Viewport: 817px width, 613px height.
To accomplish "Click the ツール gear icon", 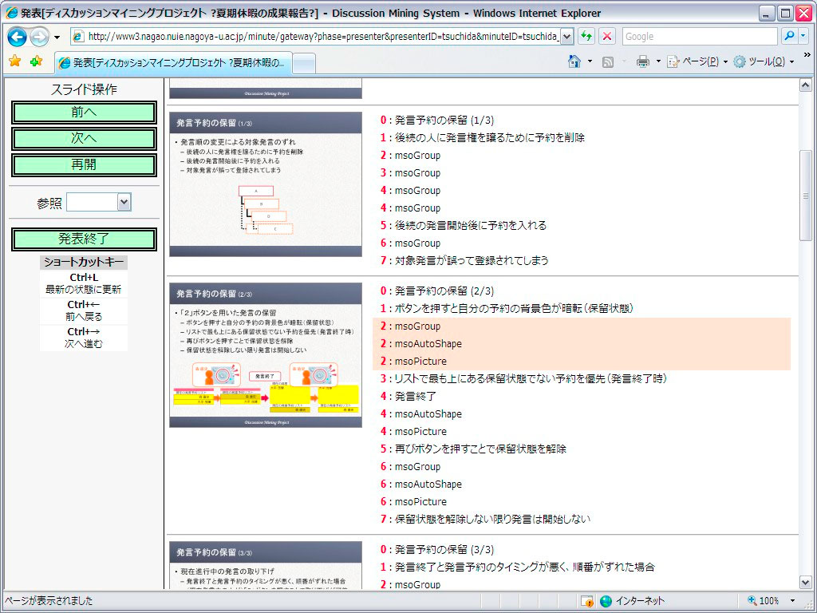I will tap(740, 61).
